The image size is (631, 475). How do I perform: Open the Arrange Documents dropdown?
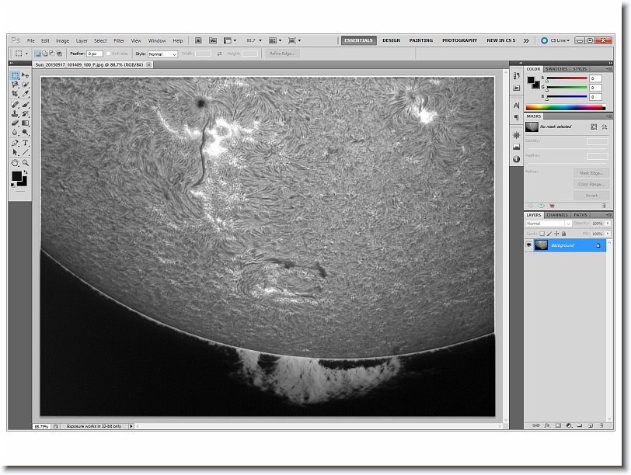[275, 40]
